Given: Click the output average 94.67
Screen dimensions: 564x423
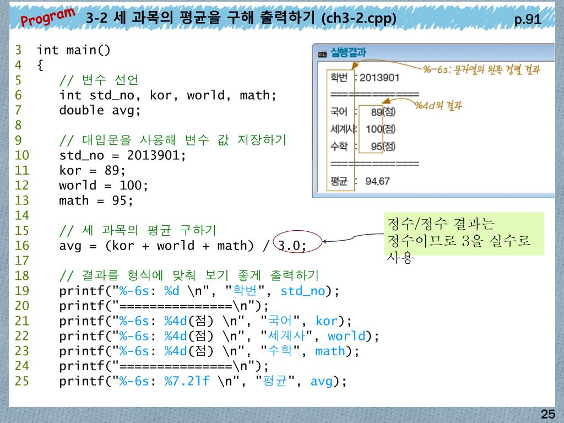Looking at the screenshot, I should pos(377,181).
